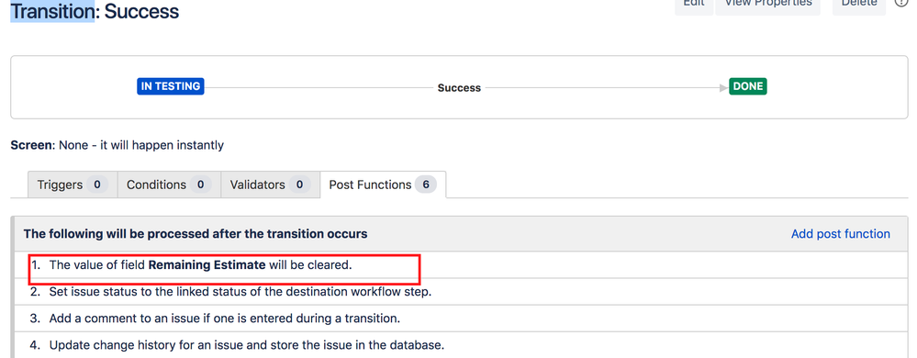Select the Post Functions tab
Viewport: 917px width, 358px height.
tap(383, 185)
